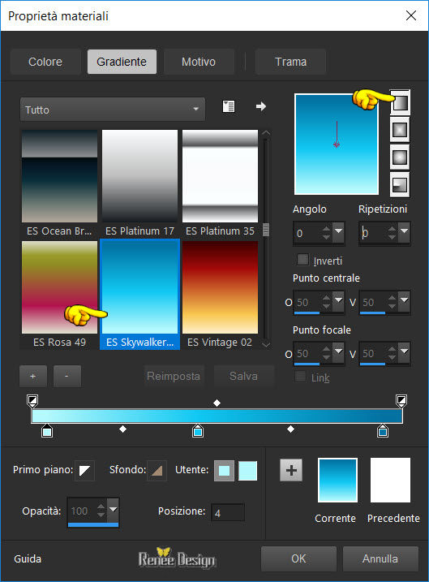Select the sunburst gradient style icon
This screenshot has width=429, height=582.
[400, 157]
